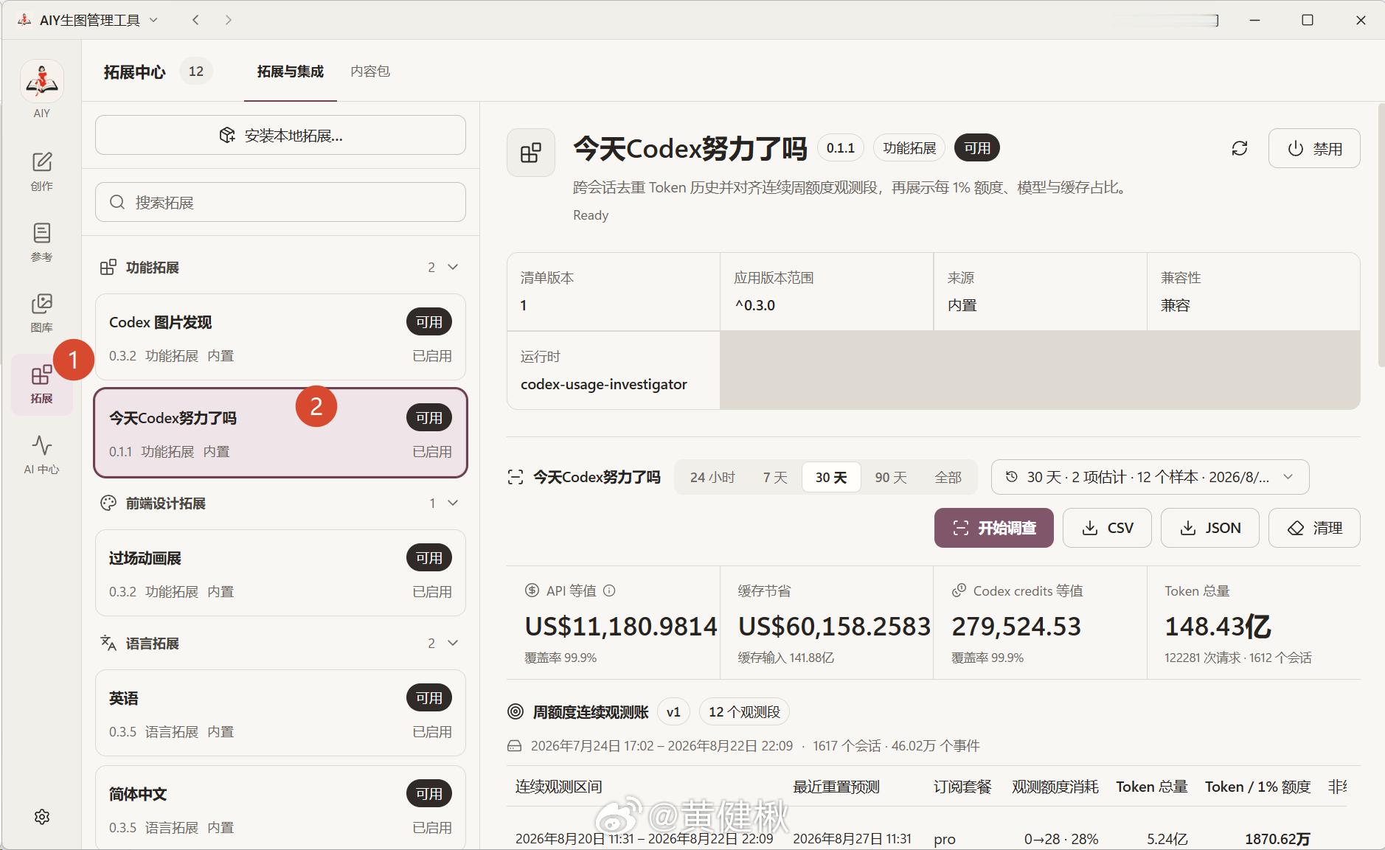The height and width of the screenshot is (850, 1385).
Task: Focus the 搜索拓展 search field
Action: (280, 202)
